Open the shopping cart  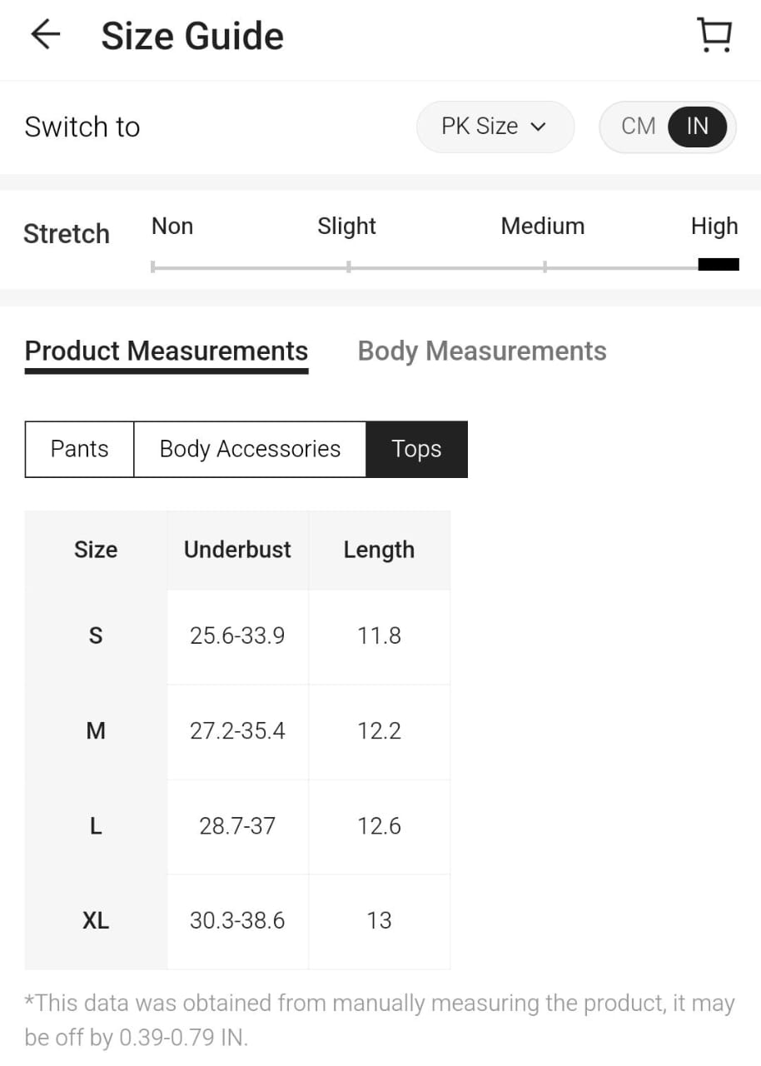(714, 36)
